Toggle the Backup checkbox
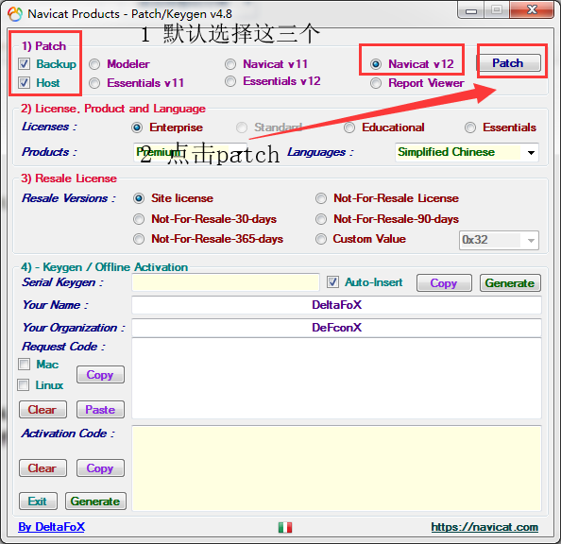The width and height of the screenshot is (561, 544). (x=24, y=64)
